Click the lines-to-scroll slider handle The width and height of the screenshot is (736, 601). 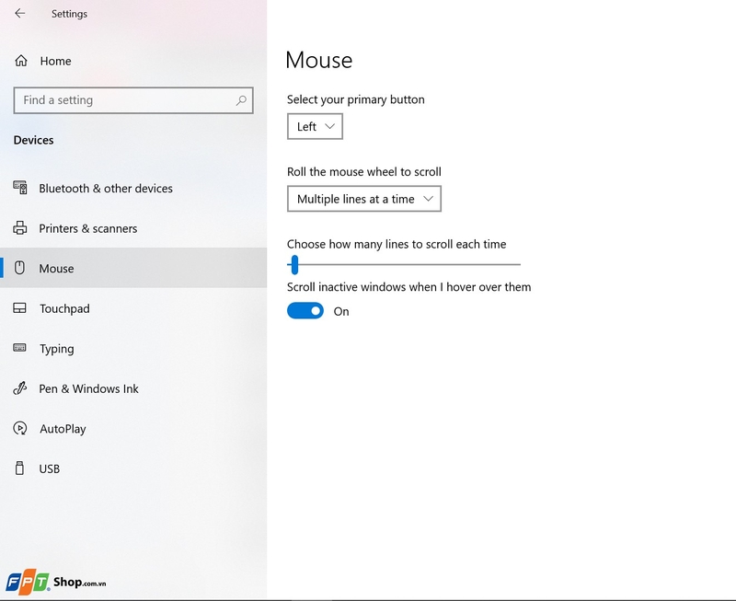pyautogui.click(x=294, y=265)
